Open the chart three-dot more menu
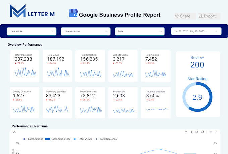Screen dimensions: 228x154 tap(216, 132)
